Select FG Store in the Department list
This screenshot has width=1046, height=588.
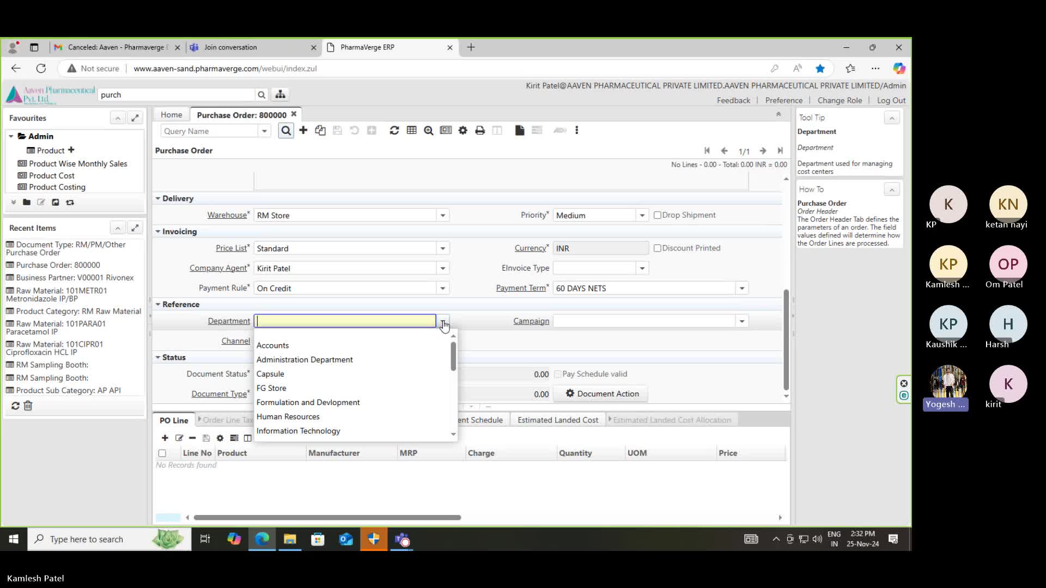[x=353, y=388]
